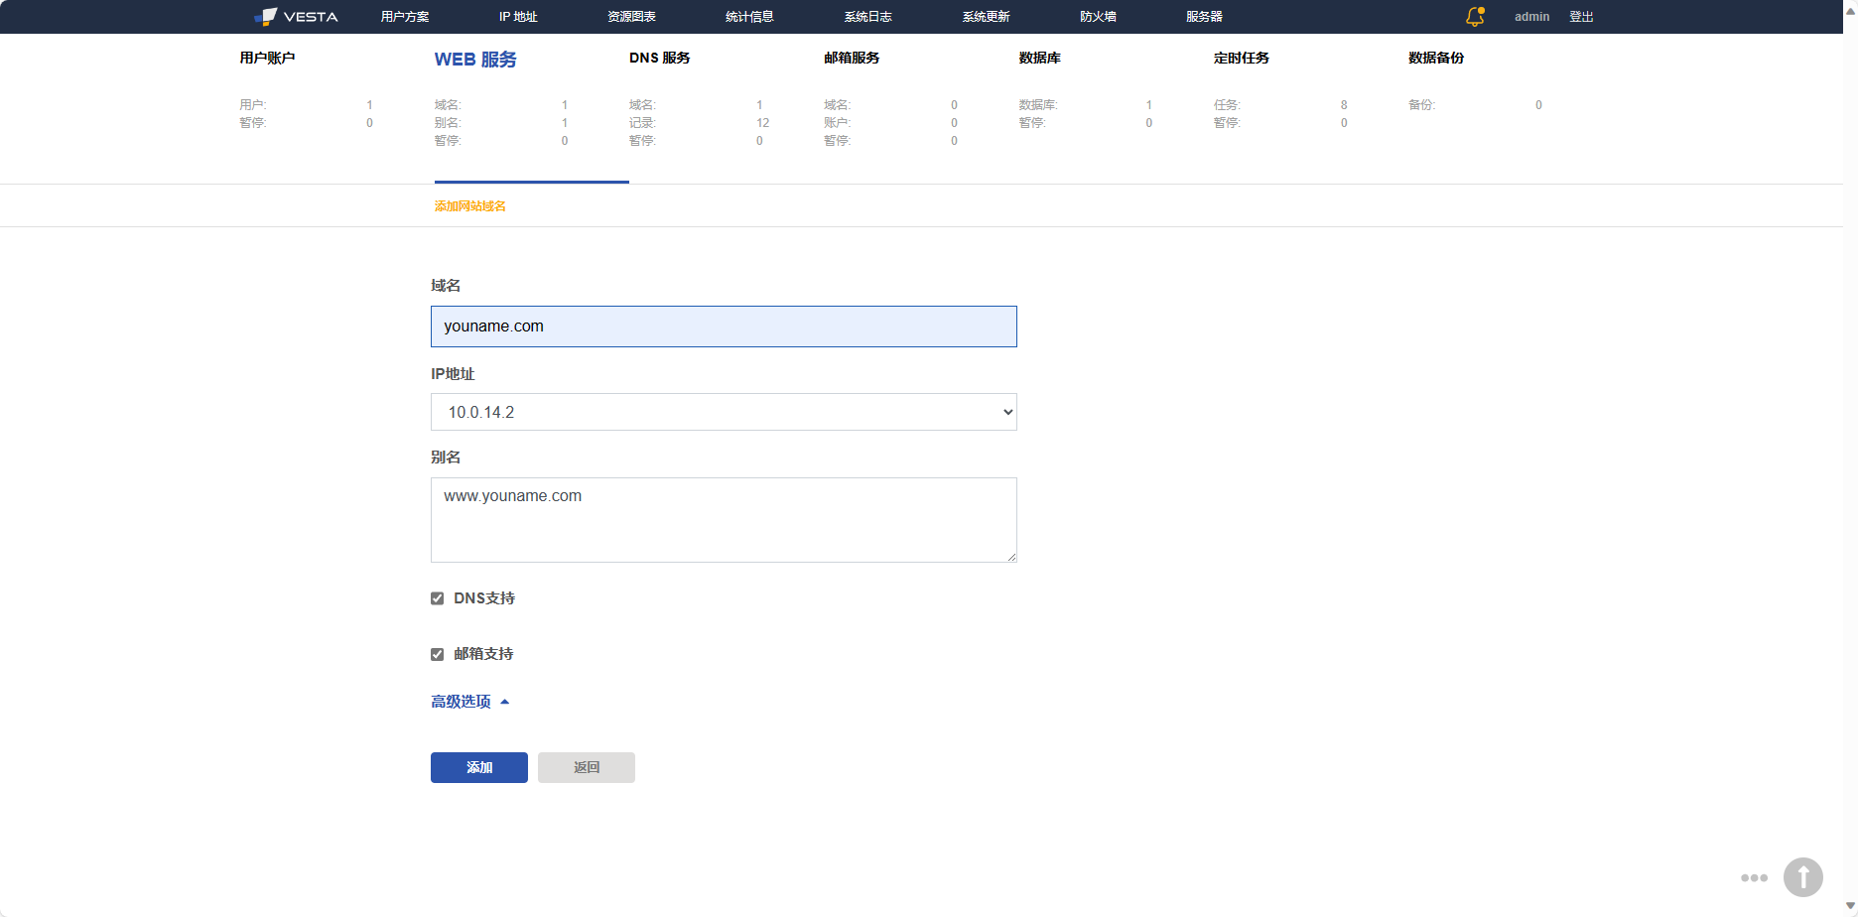The width and height of the screenshot is (1858, 917).
Task: Click the 域名 input field
Action: [x=724, y=327]
